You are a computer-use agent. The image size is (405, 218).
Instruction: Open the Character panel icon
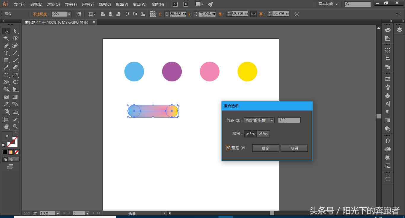click(388, 104)
